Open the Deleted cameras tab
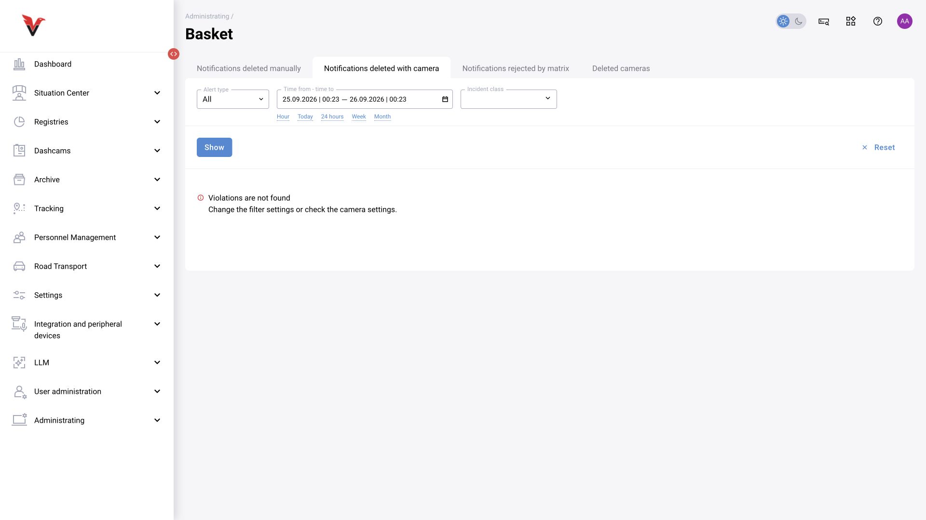Screen dimensions: 926x520 [x=621, y=68]
